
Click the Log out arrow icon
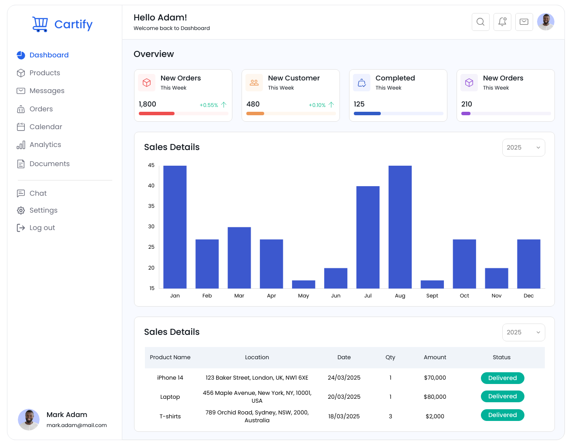tap(21, 228)
